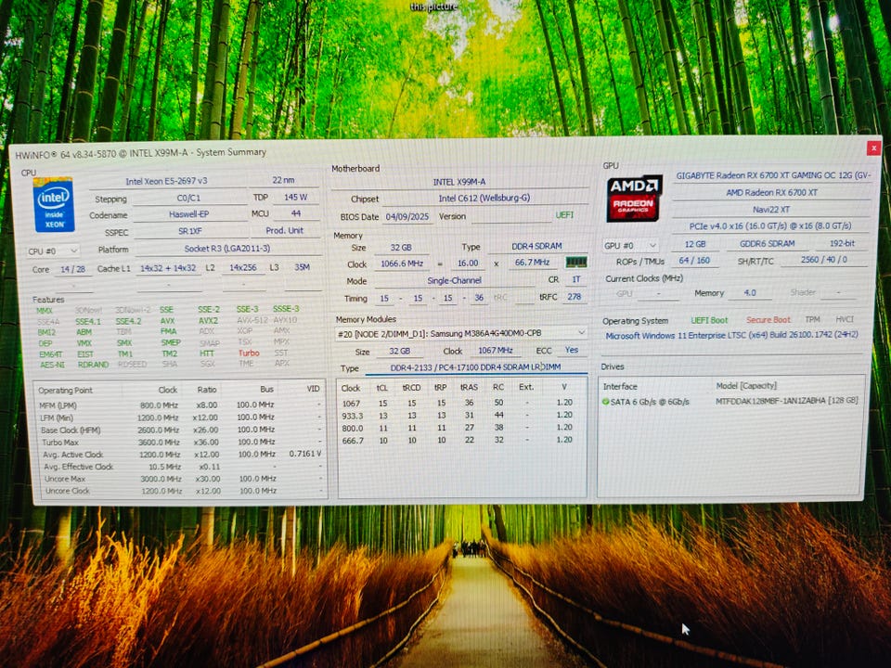
Task: Click the GIGABYTE Radeon RX 6700 XT field
Action: tap(772, 175)
